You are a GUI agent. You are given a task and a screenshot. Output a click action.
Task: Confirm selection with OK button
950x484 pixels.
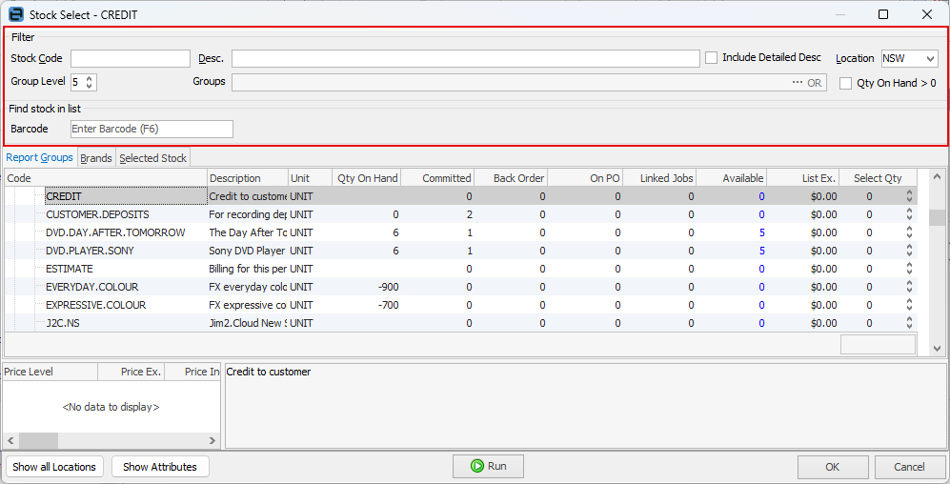(x=833, y=467)
